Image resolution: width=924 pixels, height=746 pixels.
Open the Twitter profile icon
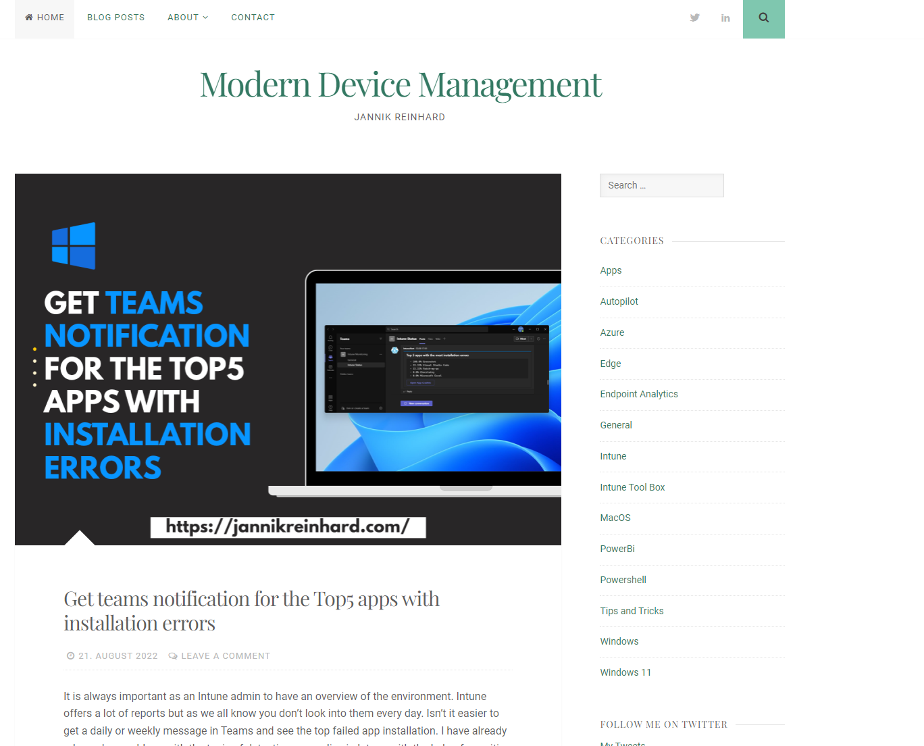(694, 18)
